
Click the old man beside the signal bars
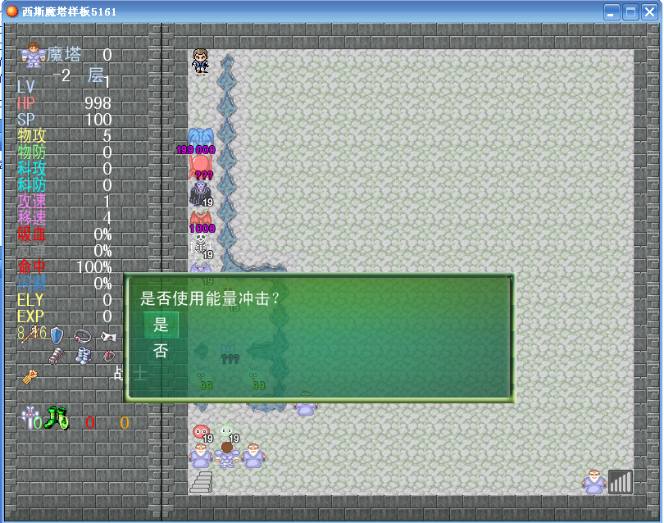pyautogui.click(x=594, y=482)
